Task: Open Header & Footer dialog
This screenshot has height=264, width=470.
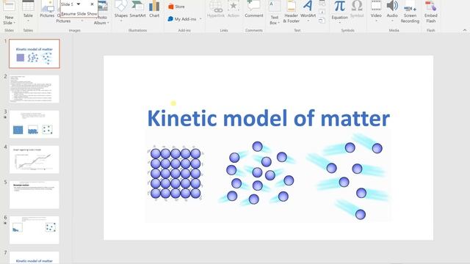Action: pos(291,12)
